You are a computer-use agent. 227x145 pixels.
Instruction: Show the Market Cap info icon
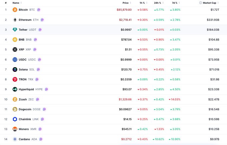(x=201, y=3)
